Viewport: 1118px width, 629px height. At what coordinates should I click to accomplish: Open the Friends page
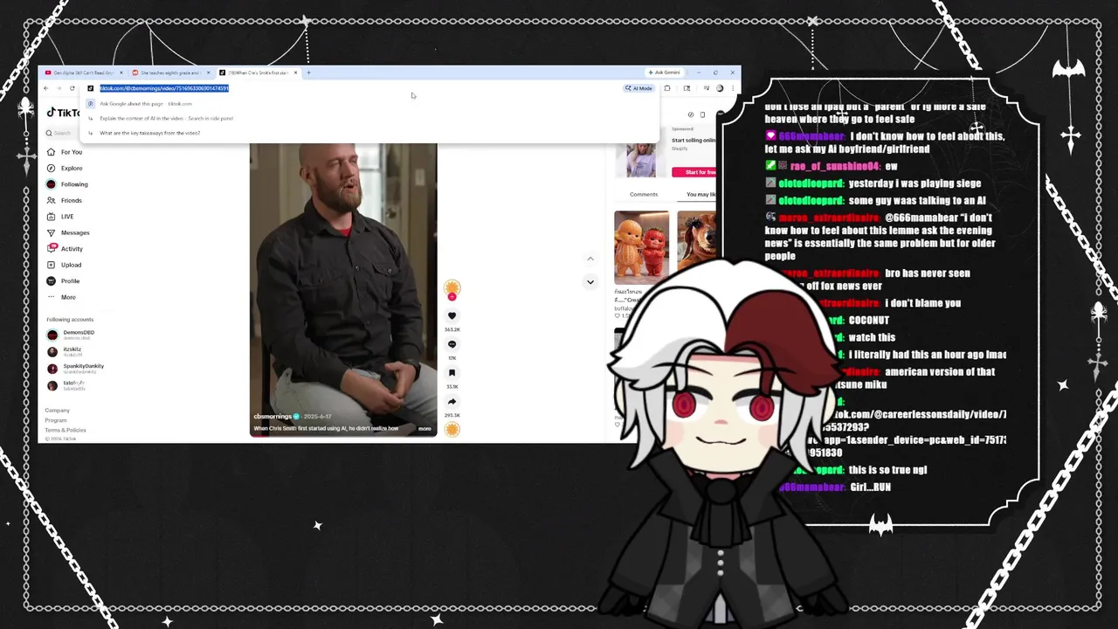click(64, 200)
